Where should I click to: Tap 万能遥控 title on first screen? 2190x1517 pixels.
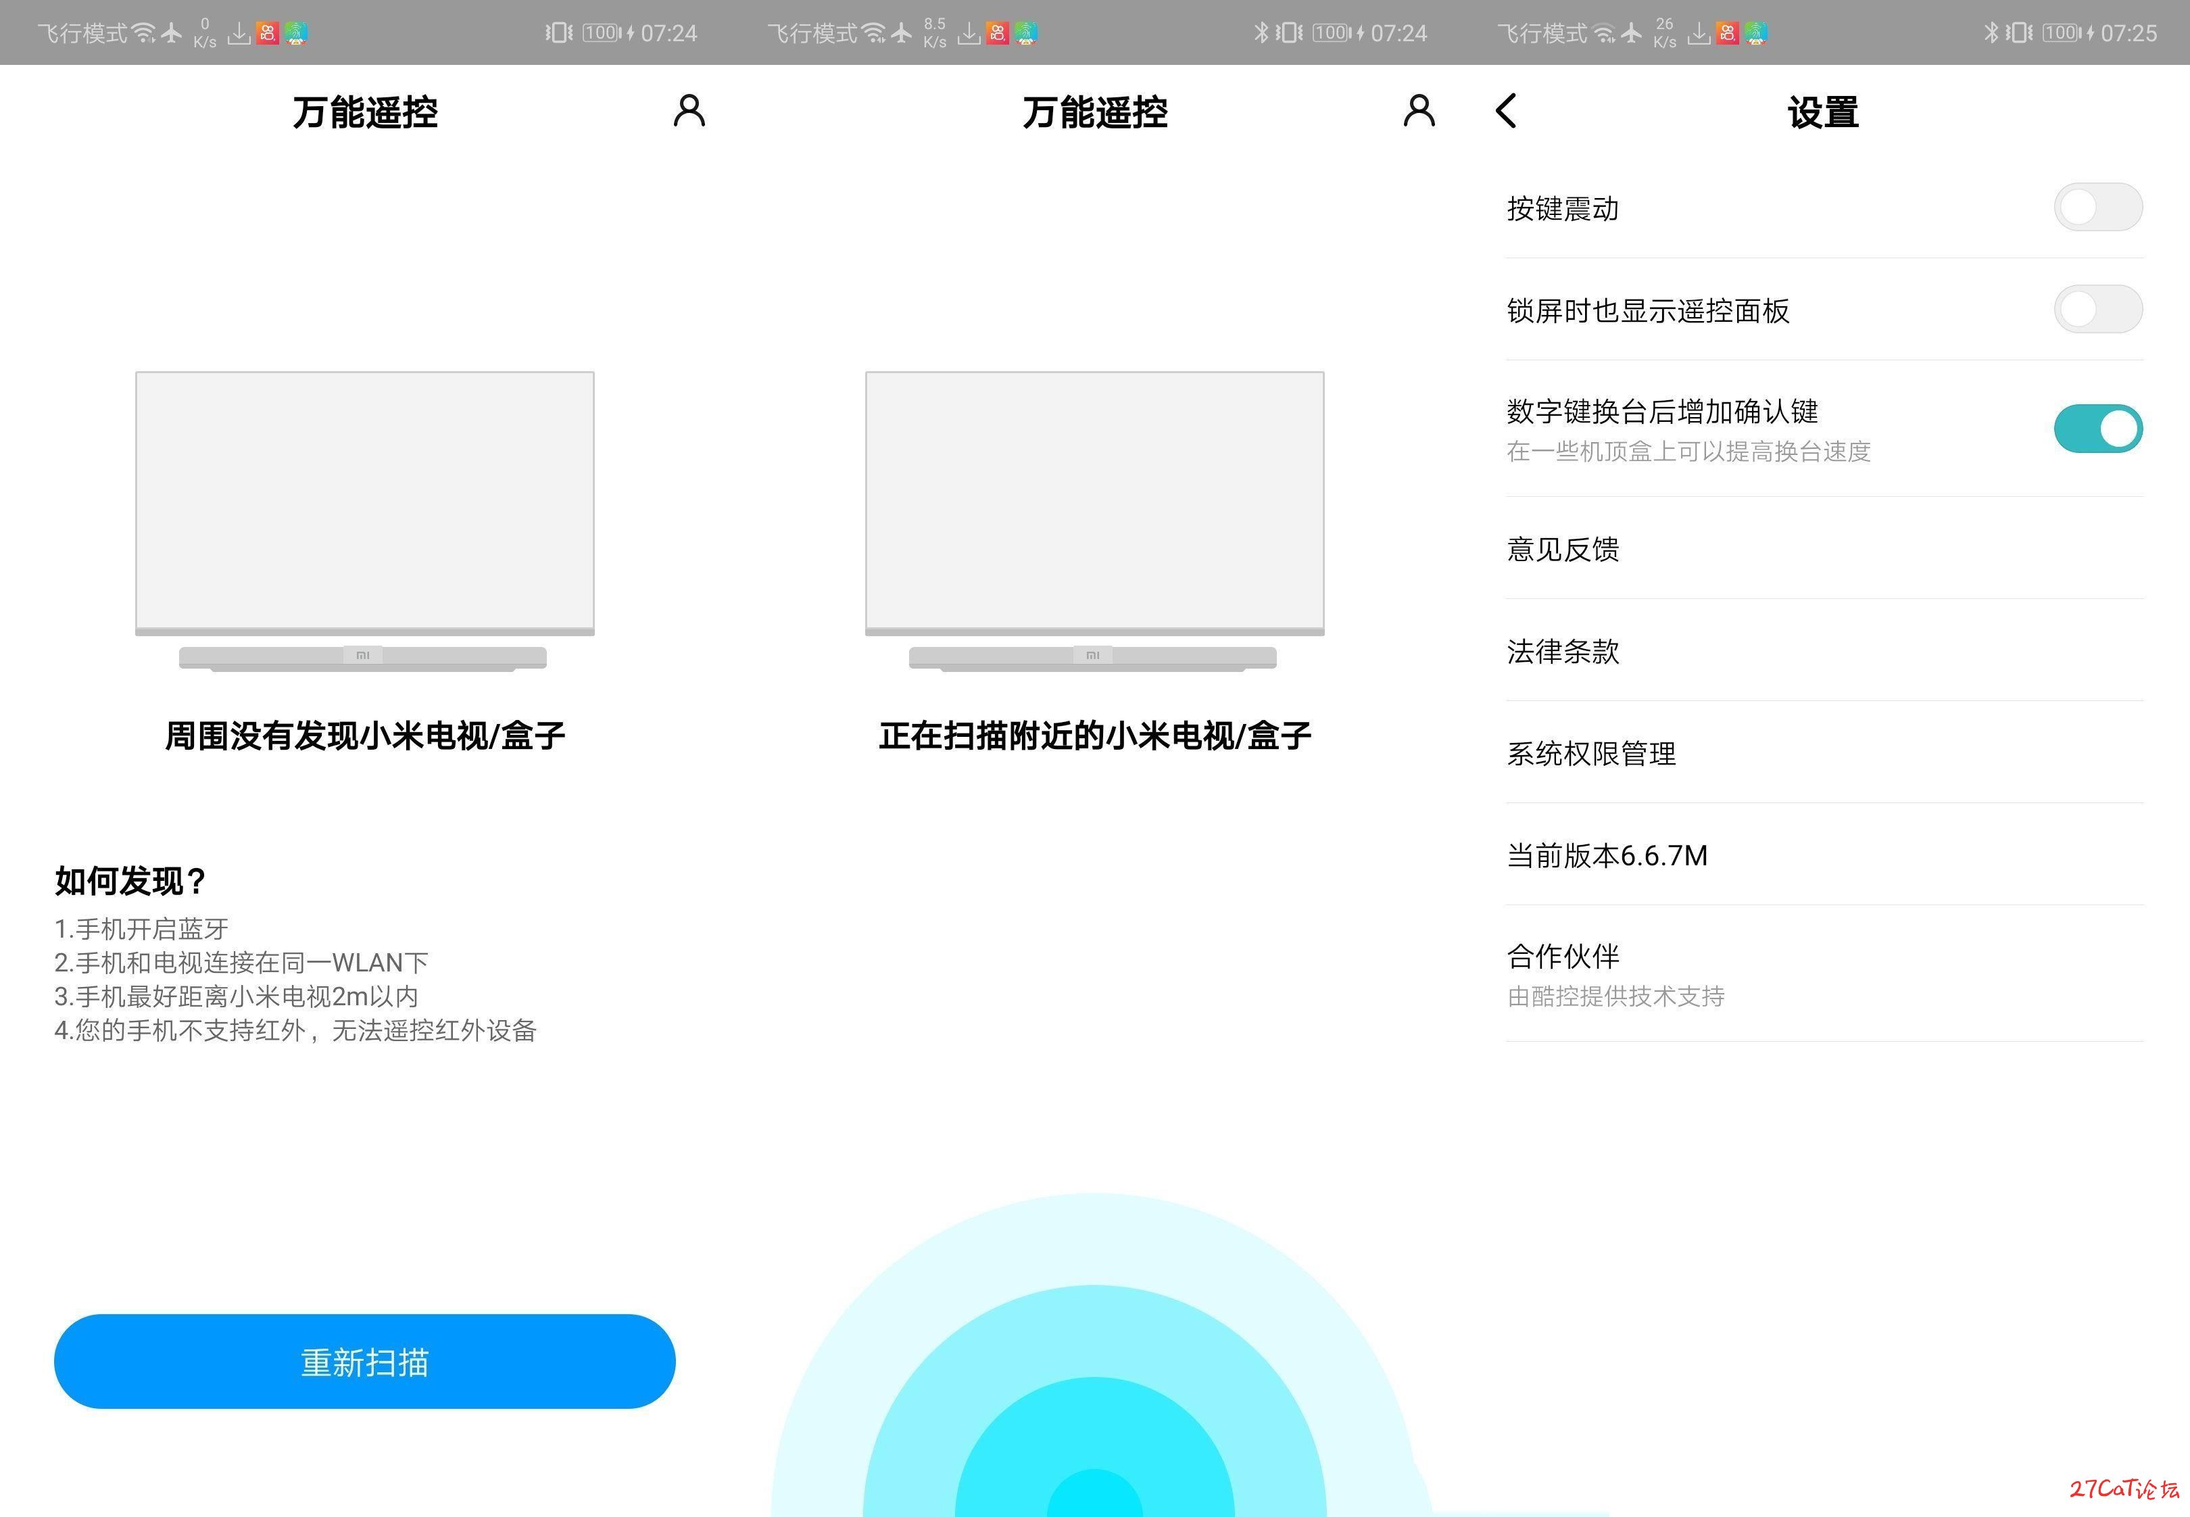(365, 112)
